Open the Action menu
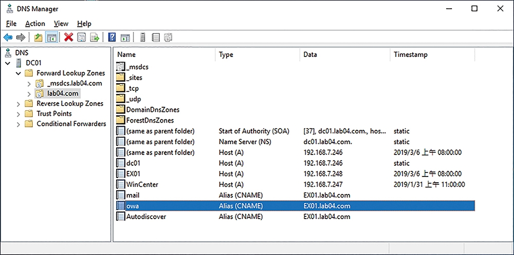The width and height of the screenshot is (514, 255). tap(35, 24)
